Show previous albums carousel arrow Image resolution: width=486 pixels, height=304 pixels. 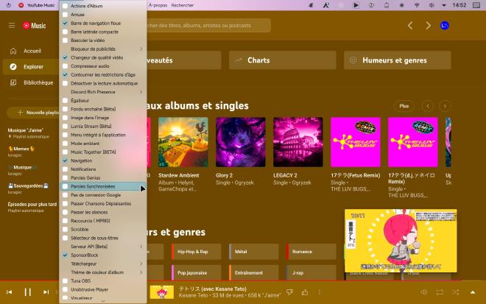click(x=428, y=106)
